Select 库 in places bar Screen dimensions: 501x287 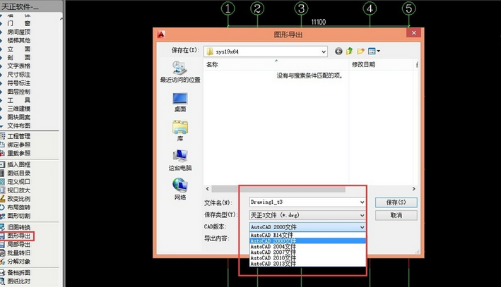pyautogui.click(x=180, y=130)
